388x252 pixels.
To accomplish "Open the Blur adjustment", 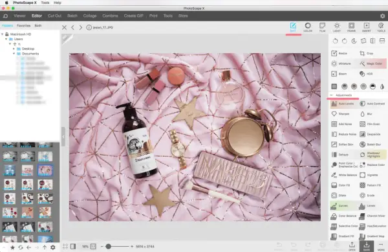I will [366, 114].
